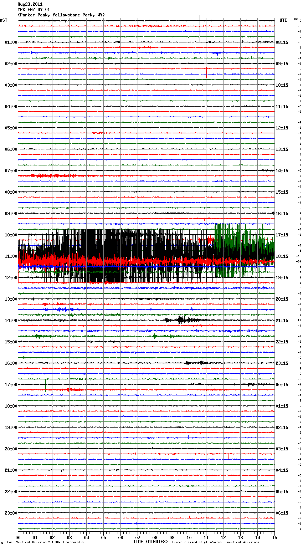Click the 06:15 UTC time label
Image resolution: width=303 pixels, height=547 pixels.
click(x=282, y=513)
